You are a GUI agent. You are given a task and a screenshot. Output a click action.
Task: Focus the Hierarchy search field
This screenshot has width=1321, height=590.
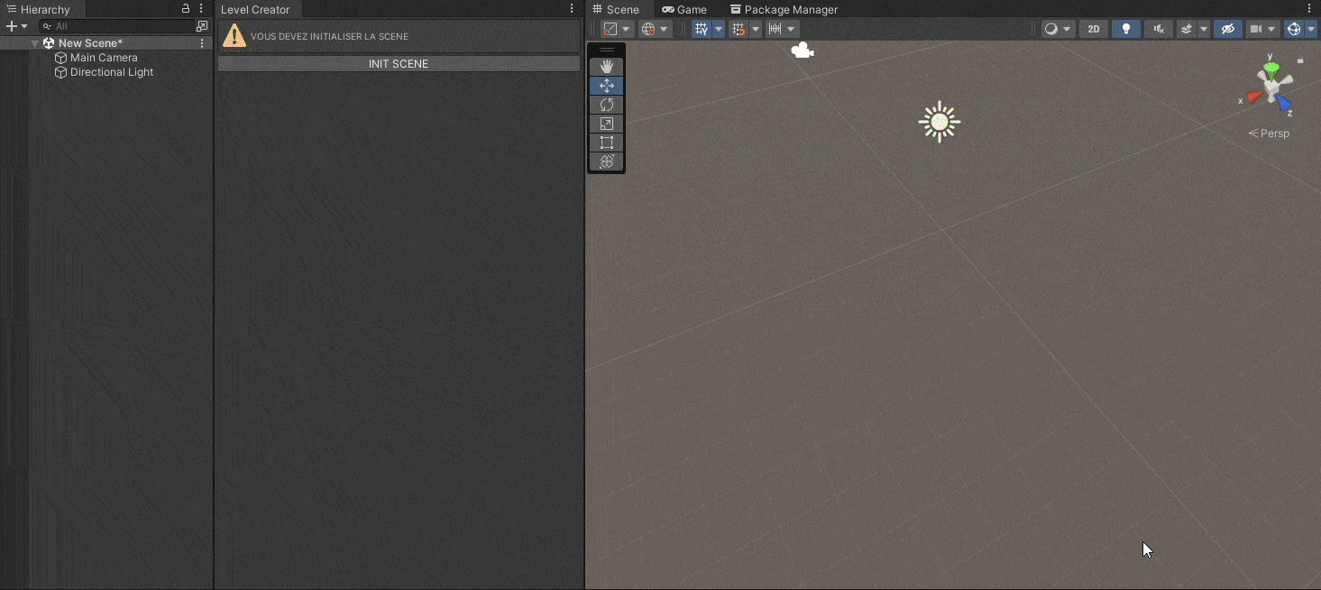pyautogui.click(x=115, y=26)
